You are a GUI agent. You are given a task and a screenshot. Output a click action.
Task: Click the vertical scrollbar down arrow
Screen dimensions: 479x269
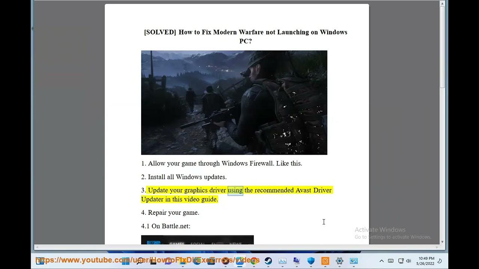point(442,242)
